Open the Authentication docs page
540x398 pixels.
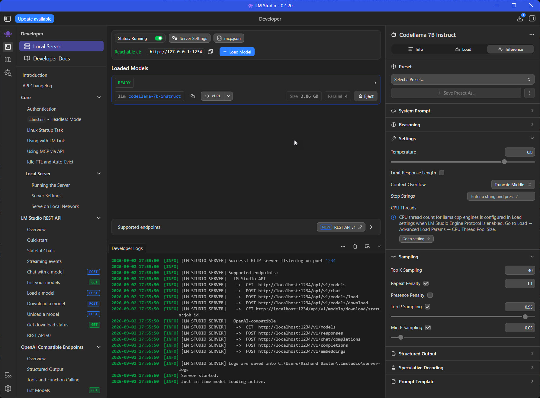42,109
